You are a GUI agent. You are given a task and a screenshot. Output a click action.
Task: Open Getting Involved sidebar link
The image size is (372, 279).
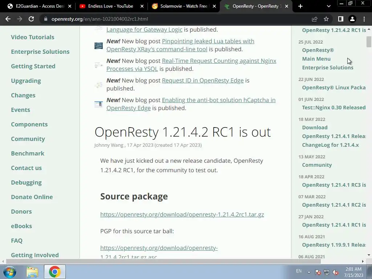tap(35, 255)
